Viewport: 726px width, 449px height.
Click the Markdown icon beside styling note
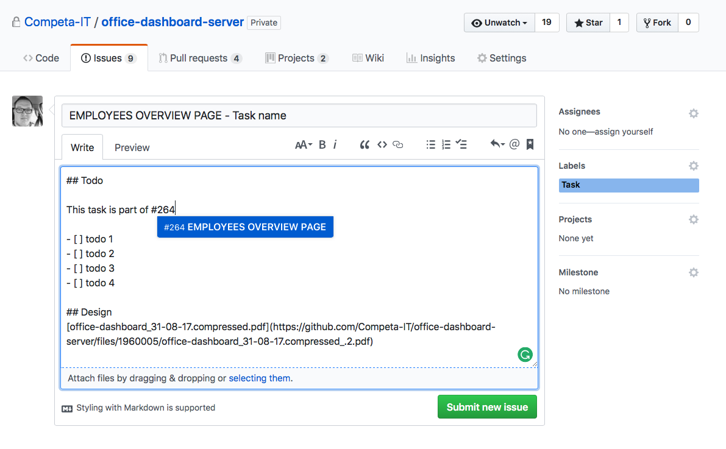pos(67,408)
